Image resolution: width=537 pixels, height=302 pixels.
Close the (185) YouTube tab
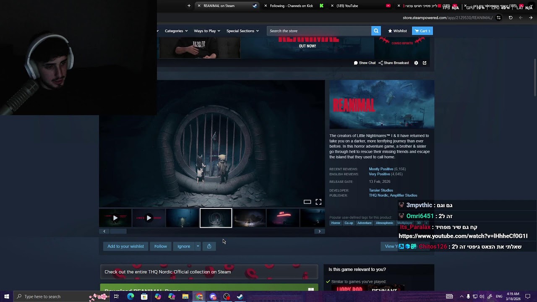tap(332, 6)
